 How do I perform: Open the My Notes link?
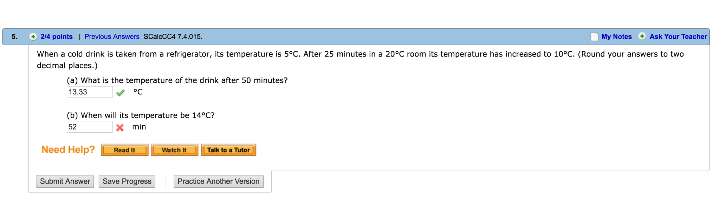click(x=616, y=37)
